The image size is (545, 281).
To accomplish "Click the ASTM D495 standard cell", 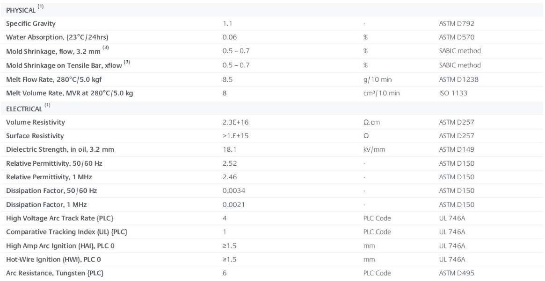I will pyautogui.click(x=450, y=272).
